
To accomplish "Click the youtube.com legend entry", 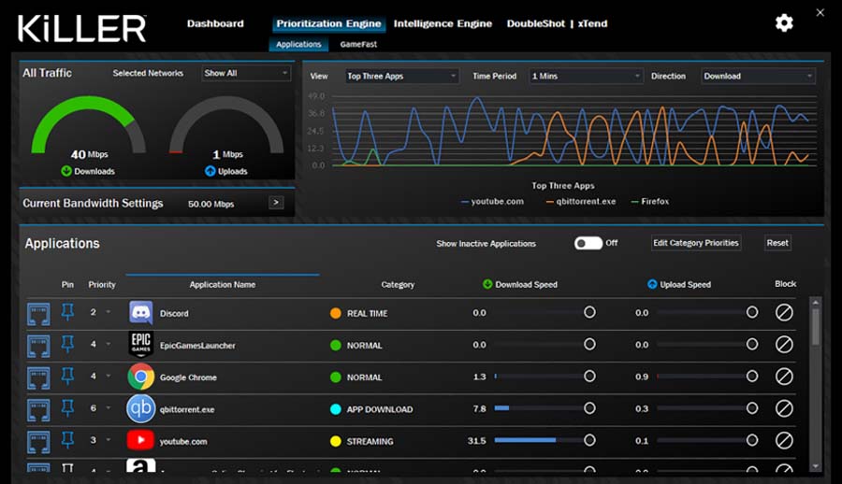I will [492, 202].
